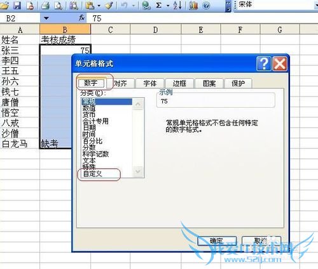Select 自定义 in category list

(x=107, y=174)
